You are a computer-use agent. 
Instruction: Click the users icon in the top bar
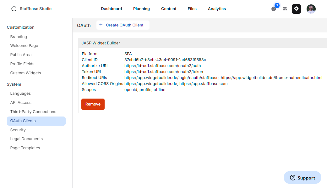click(285, 9)
